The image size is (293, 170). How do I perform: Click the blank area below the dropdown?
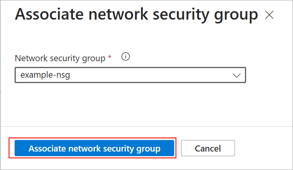(x=130, y=105)
